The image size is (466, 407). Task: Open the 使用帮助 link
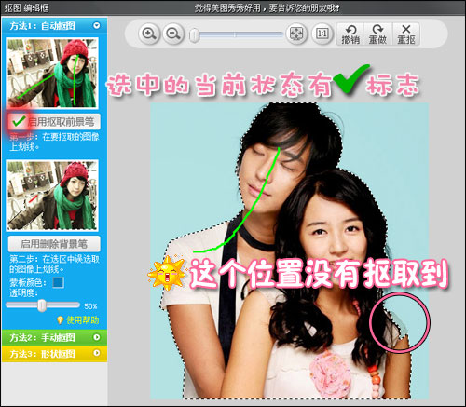click(83, 320)
